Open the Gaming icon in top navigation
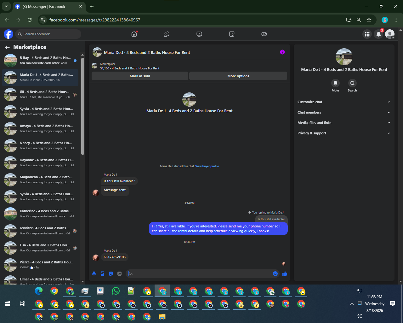 [264, 34]
